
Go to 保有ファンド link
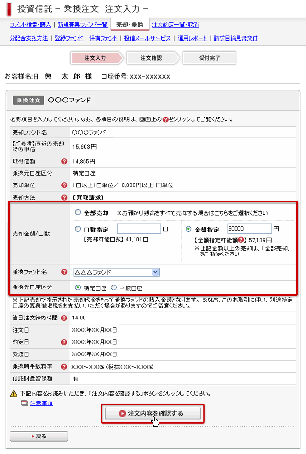coord(103,38)
